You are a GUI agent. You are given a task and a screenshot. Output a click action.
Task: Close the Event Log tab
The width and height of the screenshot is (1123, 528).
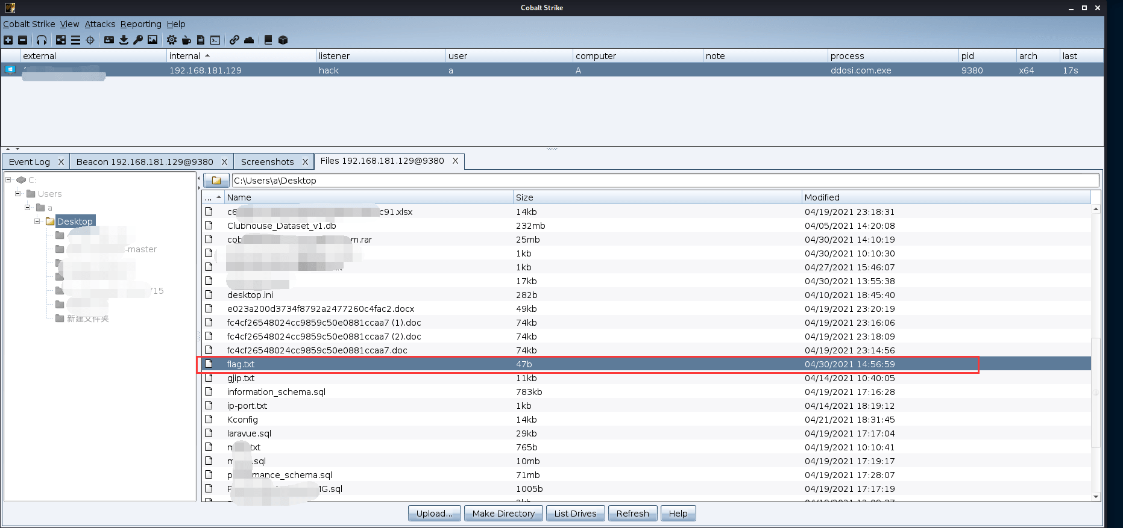61,161
